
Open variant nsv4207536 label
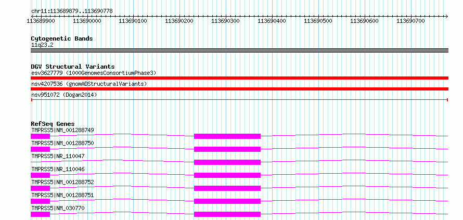[x=89, y=84]
